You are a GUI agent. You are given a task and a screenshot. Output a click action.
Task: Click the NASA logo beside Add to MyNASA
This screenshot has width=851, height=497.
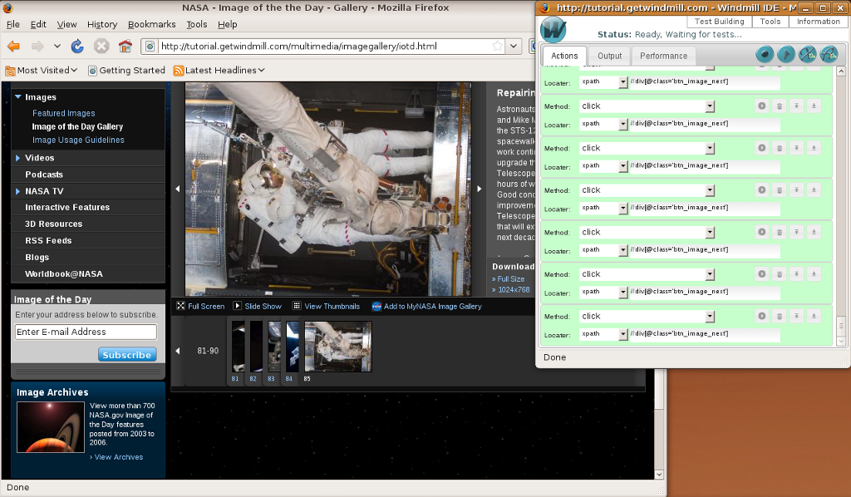376,307
